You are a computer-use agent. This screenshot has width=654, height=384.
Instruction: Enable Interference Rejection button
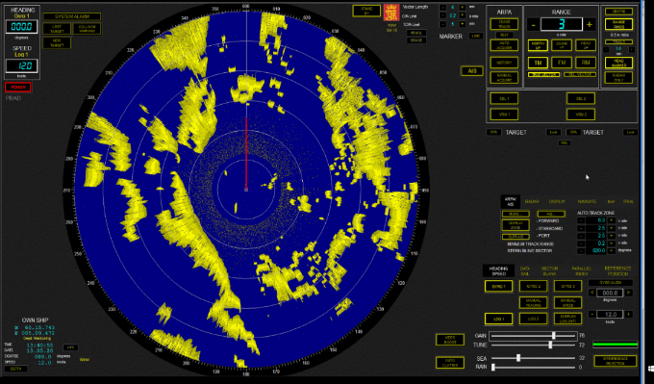click(616, 361)
